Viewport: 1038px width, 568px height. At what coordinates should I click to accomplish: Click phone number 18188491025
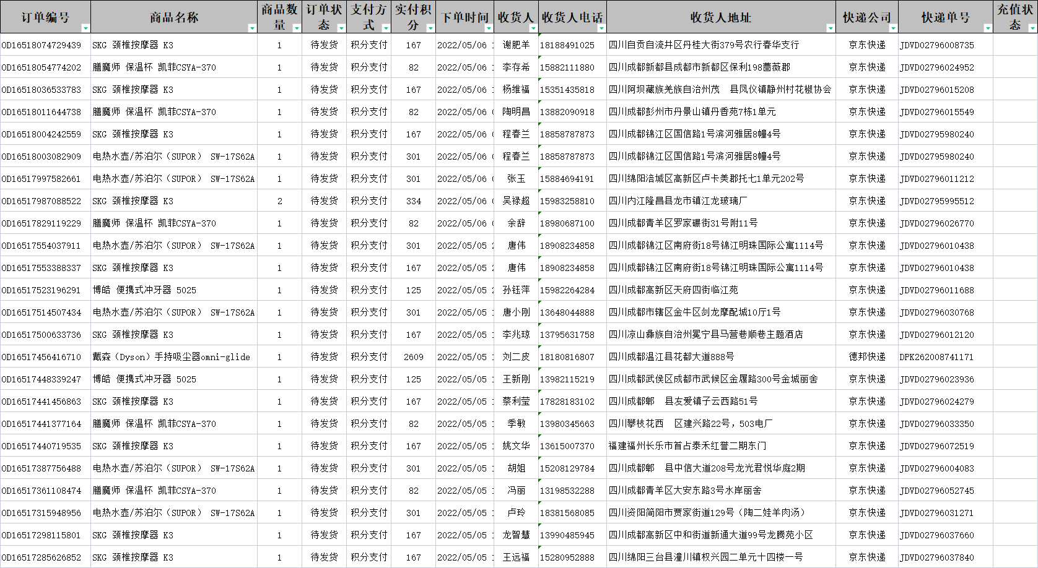click(572, 45)
